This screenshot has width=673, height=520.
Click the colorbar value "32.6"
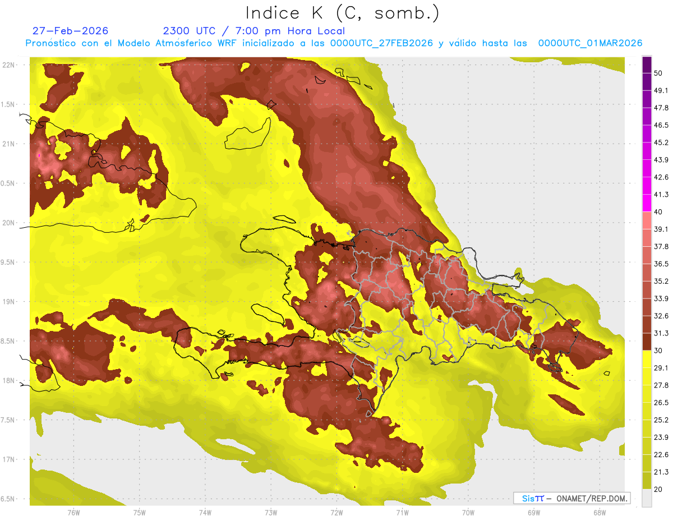pos(661,316)
